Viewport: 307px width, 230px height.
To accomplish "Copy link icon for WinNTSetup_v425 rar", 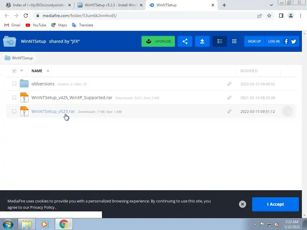I will (x=229, y=97).
